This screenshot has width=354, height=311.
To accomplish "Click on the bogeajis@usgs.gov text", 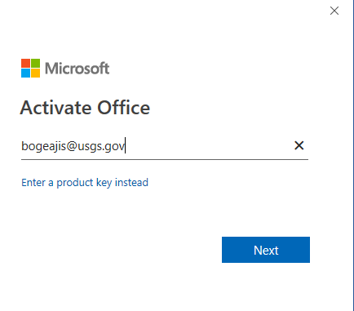I will point(73,146).
